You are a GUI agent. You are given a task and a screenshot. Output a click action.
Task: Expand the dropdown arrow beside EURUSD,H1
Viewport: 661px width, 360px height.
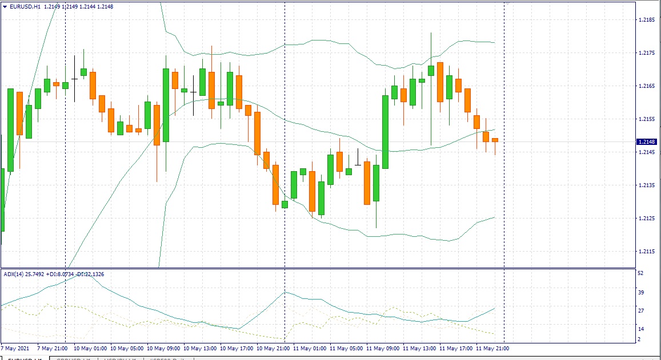[x=5, y=7]
